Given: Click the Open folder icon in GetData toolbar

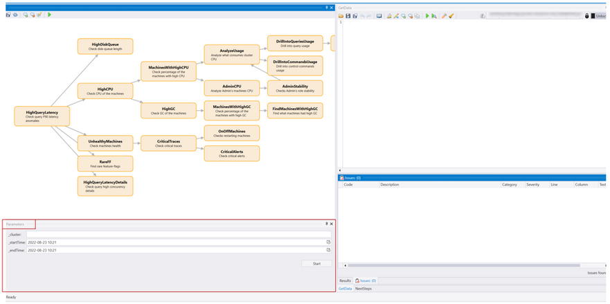Looking at the screenshot, I should (341, 15).
